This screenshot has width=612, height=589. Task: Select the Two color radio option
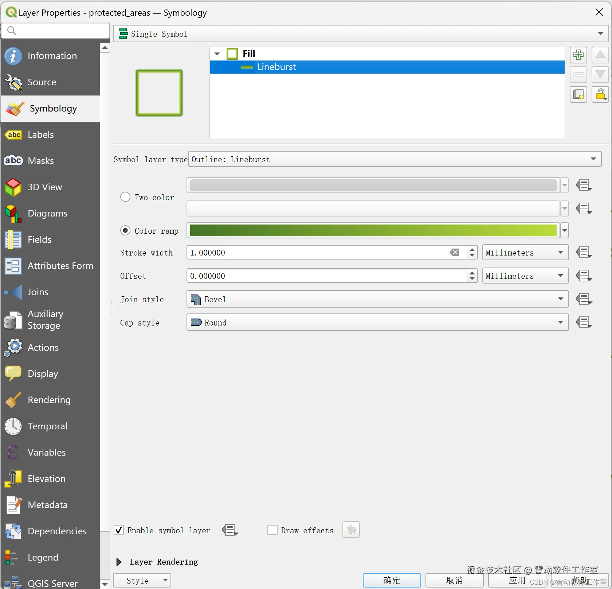coord(125,197)
